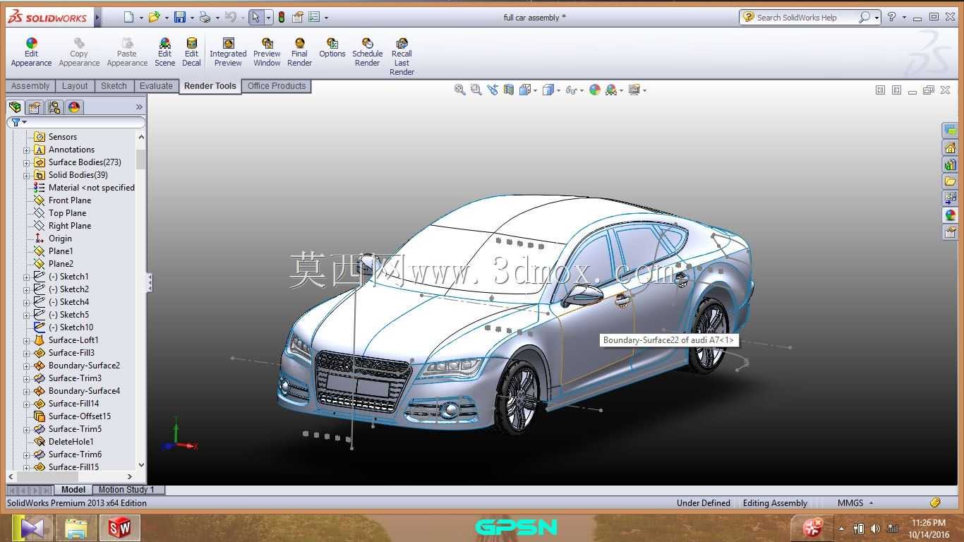This screenshot has width=964, height=542.
Task: Open render Options
Action: point(332,48)
